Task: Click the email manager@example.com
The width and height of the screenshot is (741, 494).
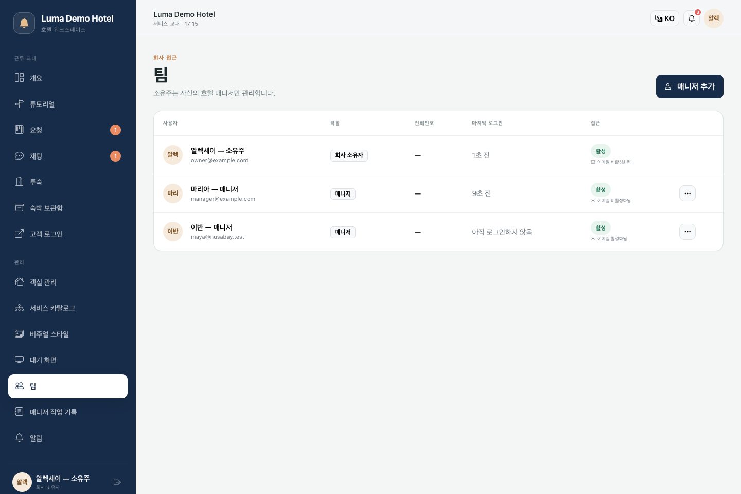Action: [x=223, y=199]
